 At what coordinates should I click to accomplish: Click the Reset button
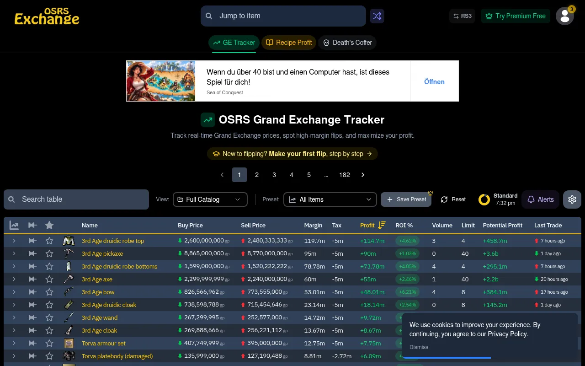pyautogui.click(x=453, y=199)
